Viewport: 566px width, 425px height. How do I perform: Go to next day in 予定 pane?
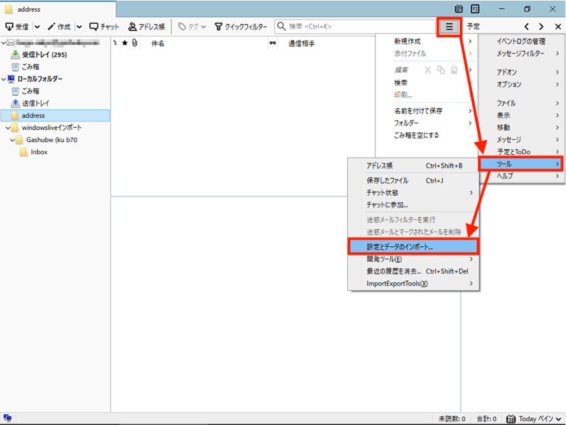pyautogui.click(x=541, y=26)
